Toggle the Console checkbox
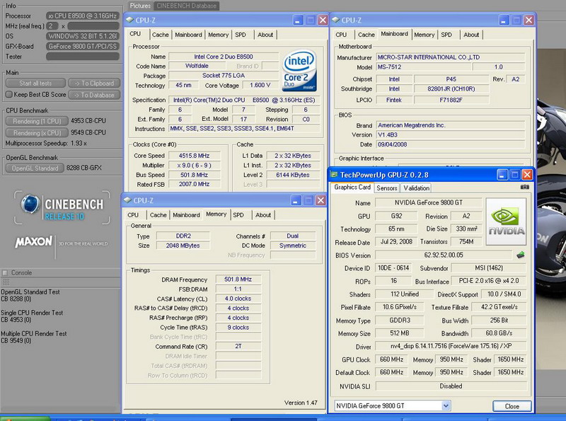The image size is (566, 421). click(6, 272)
